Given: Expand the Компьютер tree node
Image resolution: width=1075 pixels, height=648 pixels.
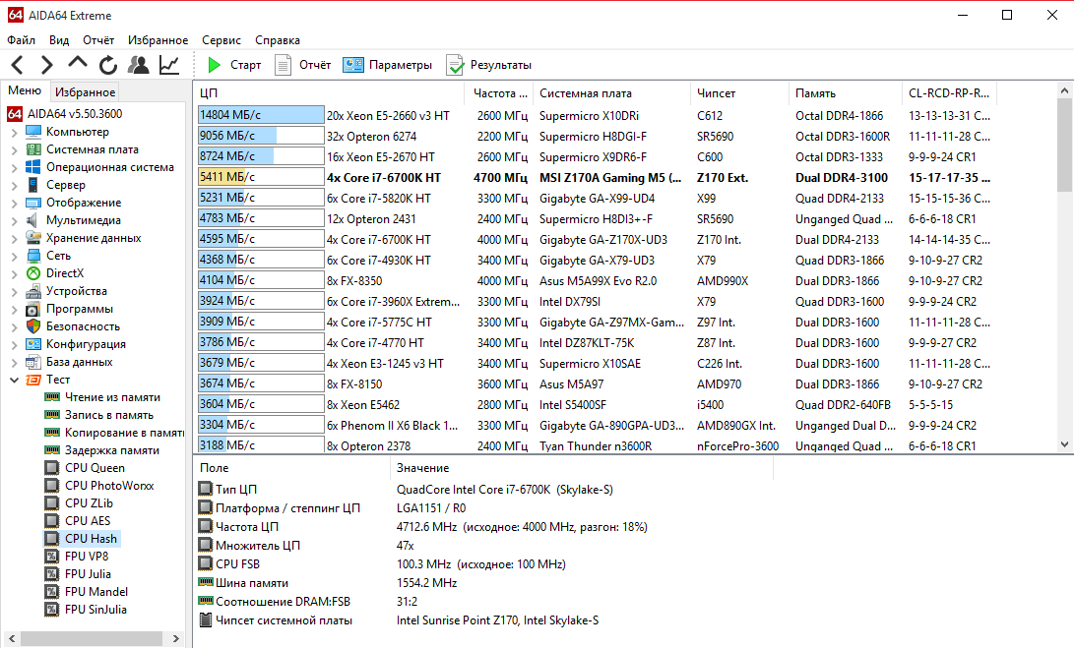Looking at the screenshot, I should click(15, 132).
